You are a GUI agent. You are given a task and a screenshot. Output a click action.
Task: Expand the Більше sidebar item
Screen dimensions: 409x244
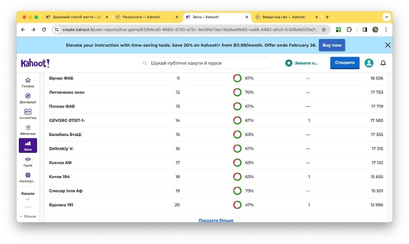pos(28,216)
